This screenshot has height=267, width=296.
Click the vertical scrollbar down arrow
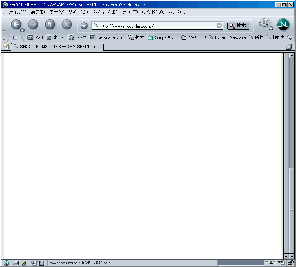pyautogui.click(x=292, y=256)
